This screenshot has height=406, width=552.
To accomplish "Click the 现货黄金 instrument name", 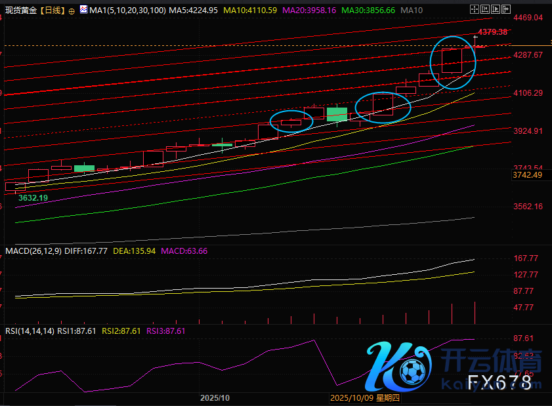I will pyautogui.click(x=20, y=10).
